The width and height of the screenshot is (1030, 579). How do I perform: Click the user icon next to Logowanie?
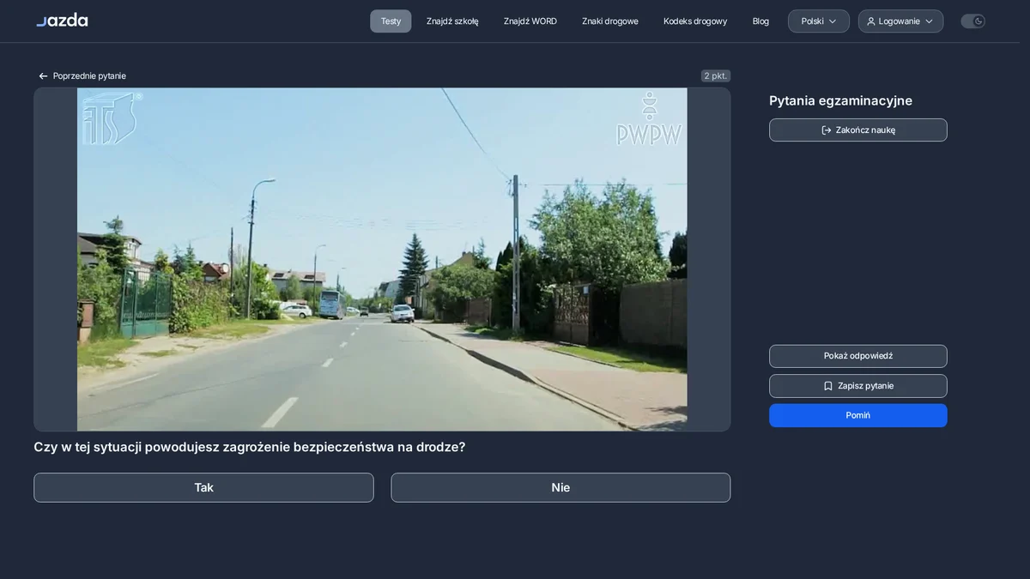[871, 21]
